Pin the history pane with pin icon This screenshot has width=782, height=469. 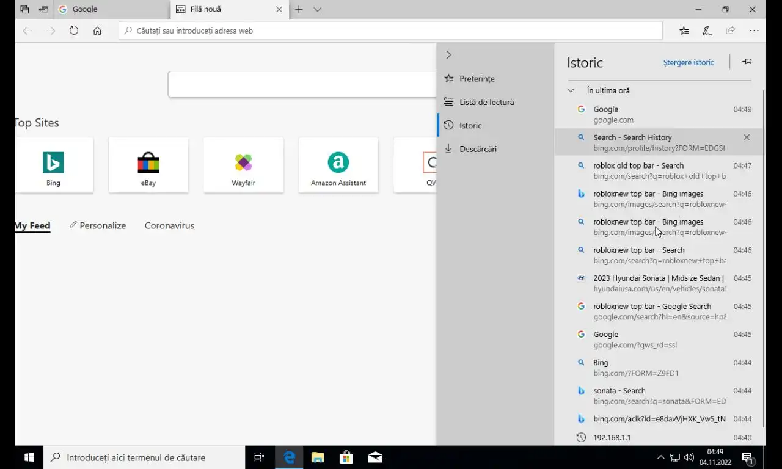click(x=747, y=62)
